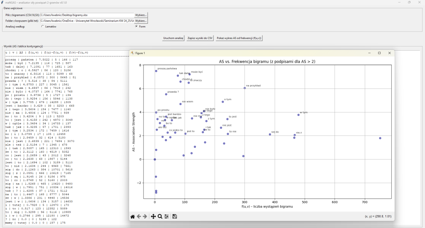Click the 'to jest' point label
Image resolution: width=425 pixels, height=228 pixels.
click(x=232, y=117)
